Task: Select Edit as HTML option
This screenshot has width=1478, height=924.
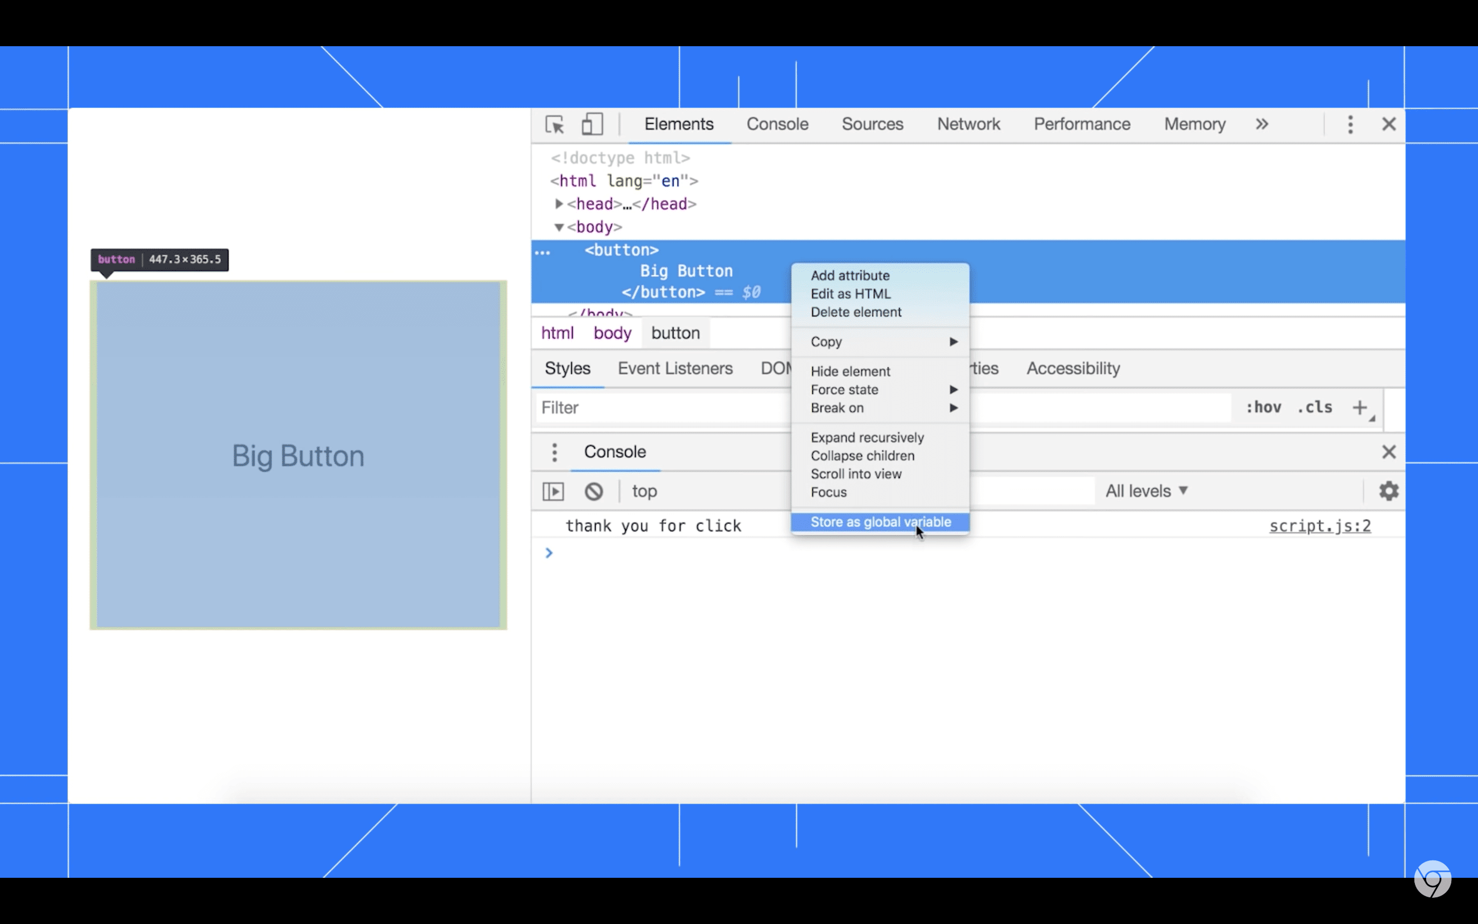Action: 851,294
